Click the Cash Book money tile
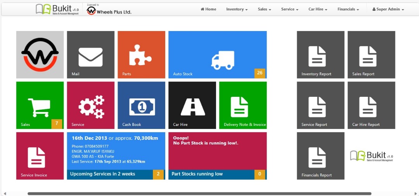This screenshot has height=196, width=419. 141,105
